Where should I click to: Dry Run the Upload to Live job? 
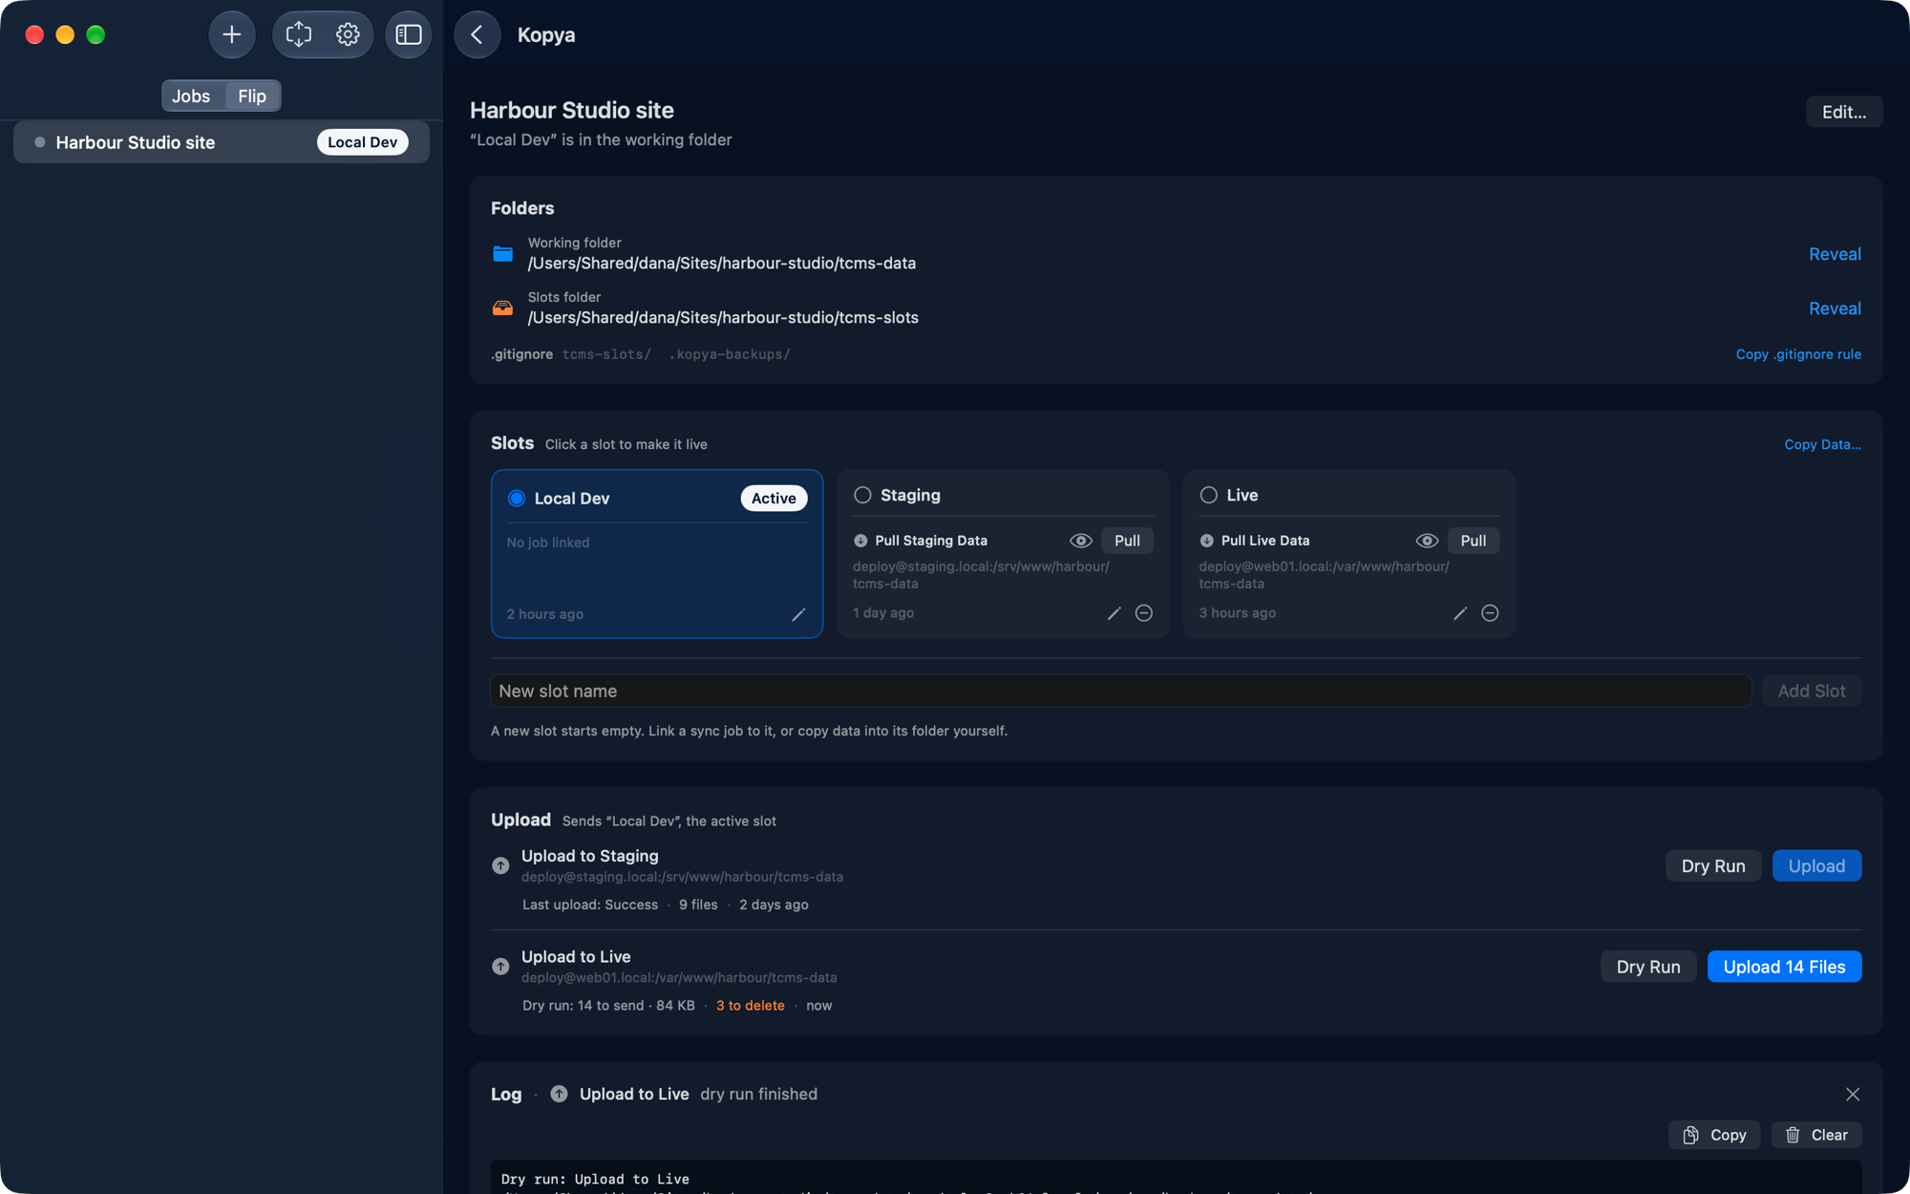[x=1648, y=967]
